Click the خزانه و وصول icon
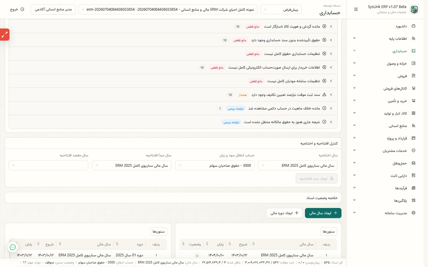This screenshot has height=267, width=428. [x=413, y=63]
